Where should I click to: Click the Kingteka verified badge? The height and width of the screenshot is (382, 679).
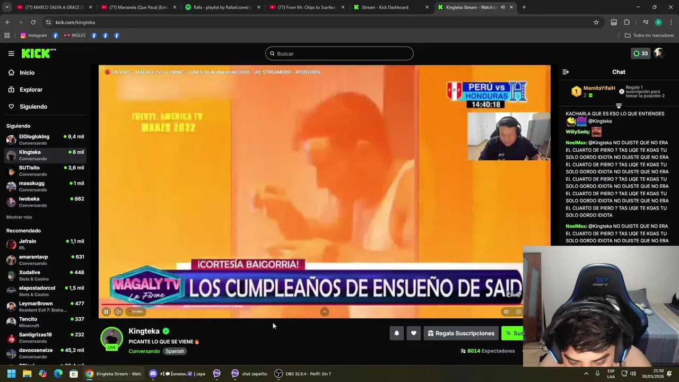[x=166, y=331]
